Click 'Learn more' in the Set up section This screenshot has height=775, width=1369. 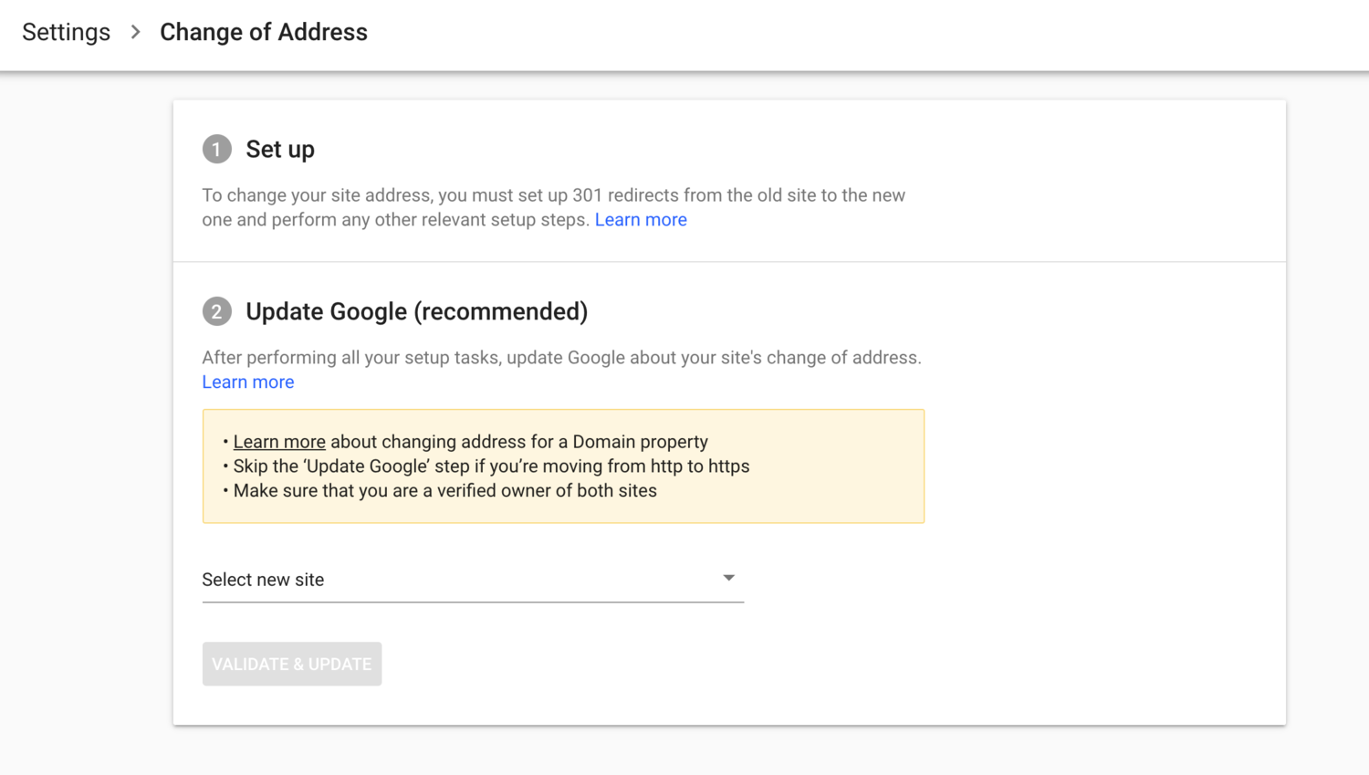pos(641,219)
